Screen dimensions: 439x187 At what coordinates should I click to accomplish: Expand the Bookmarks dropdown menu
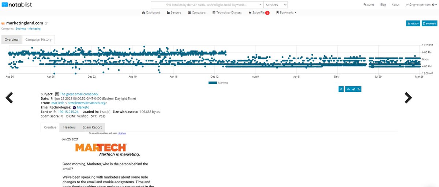click(x=286, y=12)
